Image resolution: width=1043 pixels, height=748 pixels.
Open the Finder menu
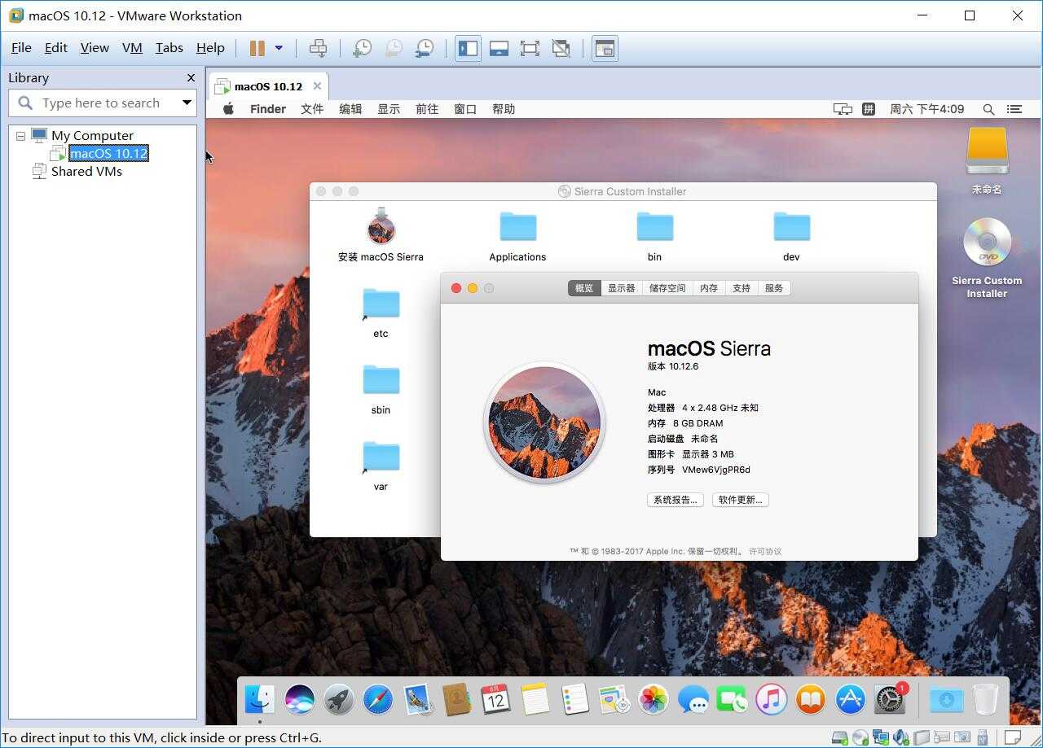(267, 109)
